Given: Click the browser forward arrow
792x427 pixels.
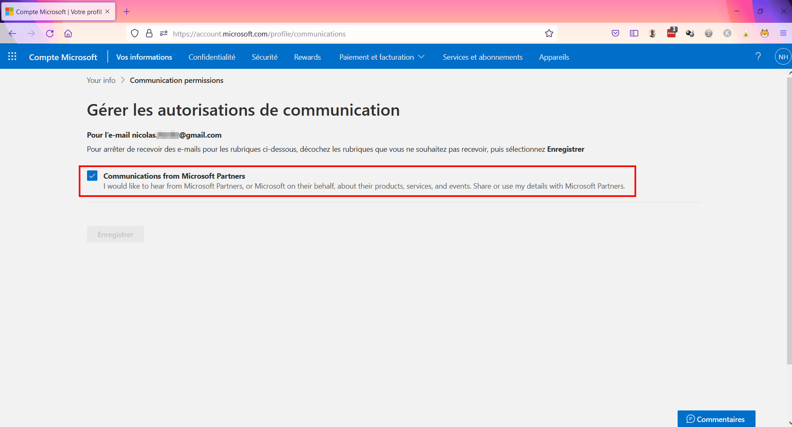Looking at the screenshot, I should [31, 34].
